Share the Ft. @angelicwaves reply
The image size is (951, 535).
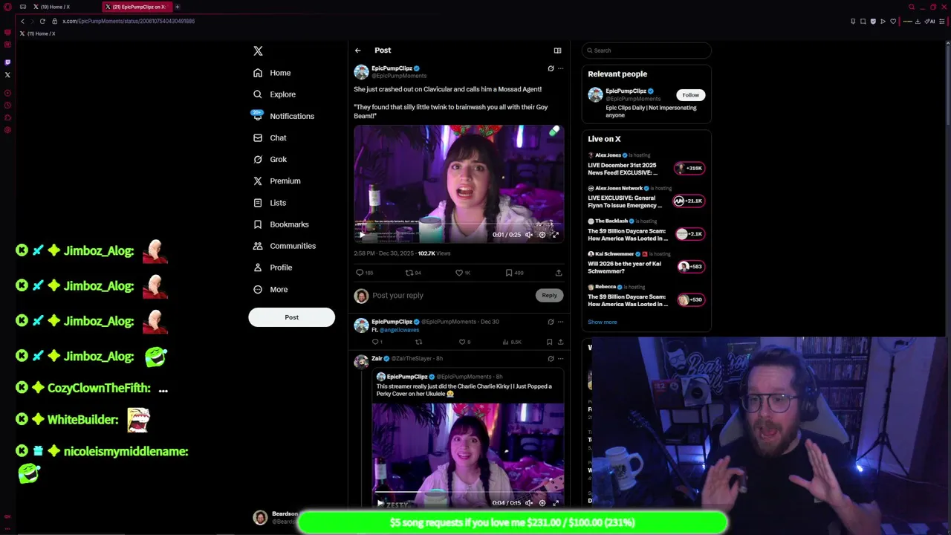(560, 342)
